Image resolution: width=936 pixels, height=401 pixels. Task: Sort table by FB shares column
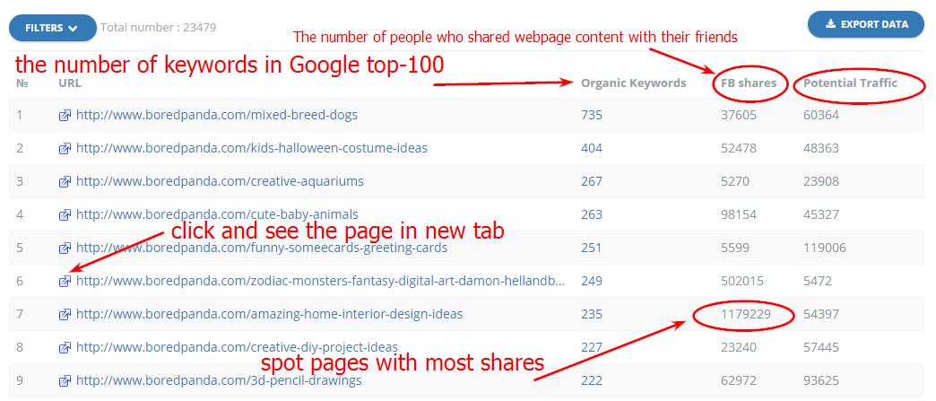click(749, 83)
